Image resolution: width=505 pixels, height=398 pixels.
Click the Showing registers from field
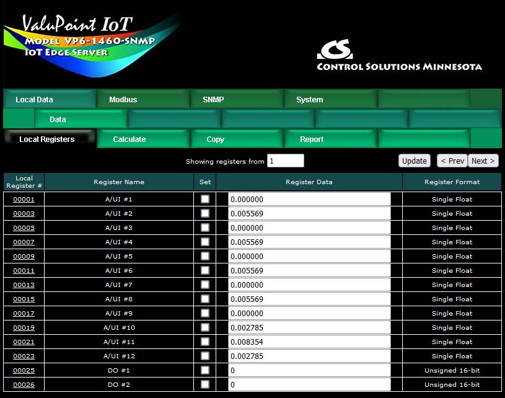click(285, 161)
